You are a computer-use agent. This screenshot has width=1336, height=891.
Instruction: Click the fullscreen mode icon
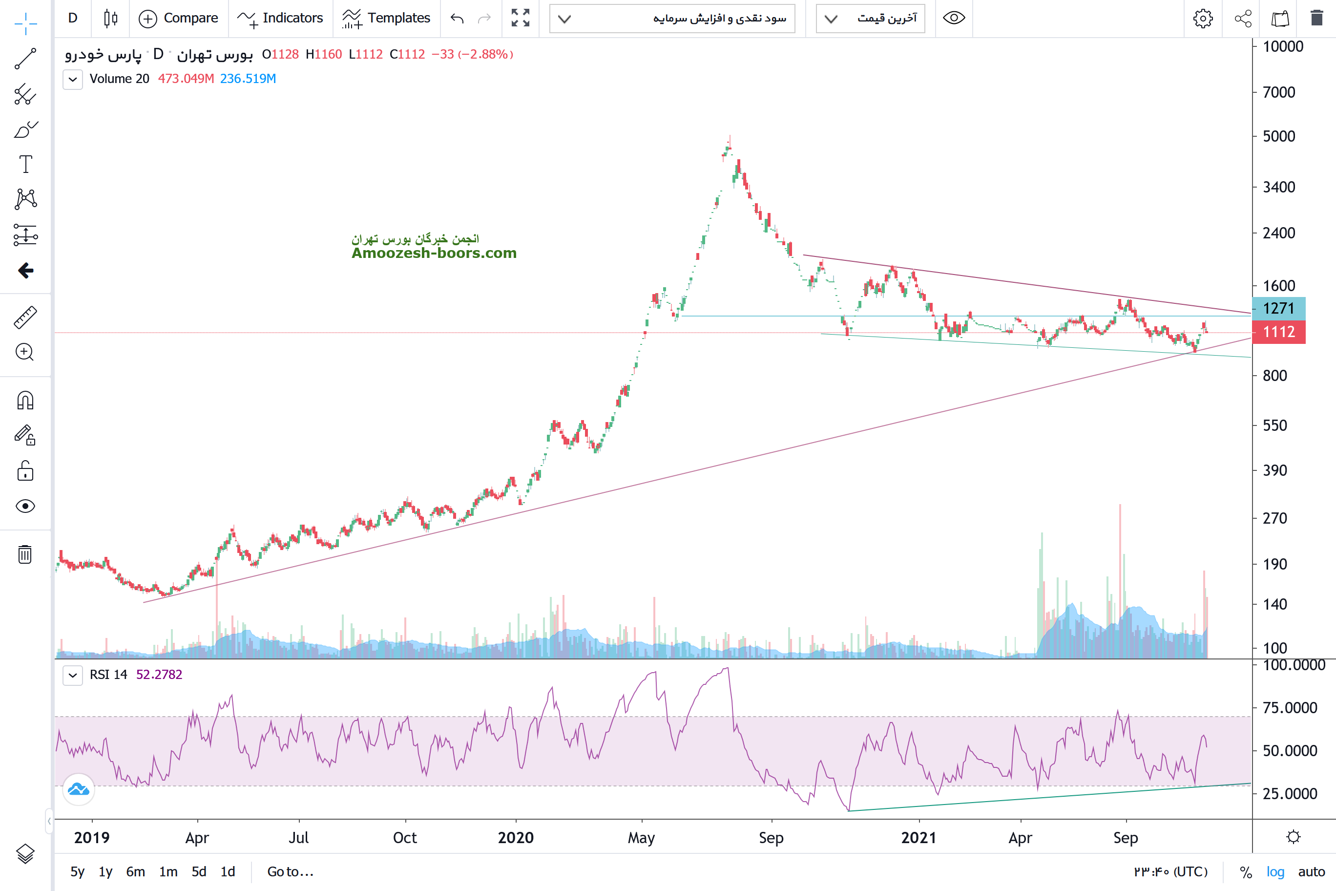(520, 18)
